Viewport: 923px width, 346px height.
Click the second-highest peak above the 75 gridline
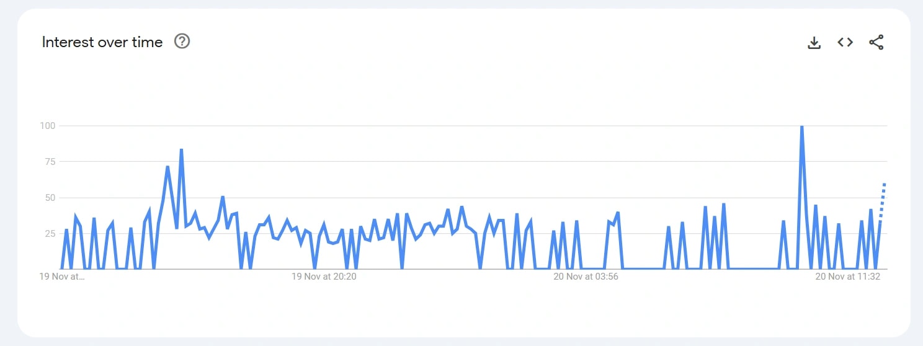[x=181, y=150]
